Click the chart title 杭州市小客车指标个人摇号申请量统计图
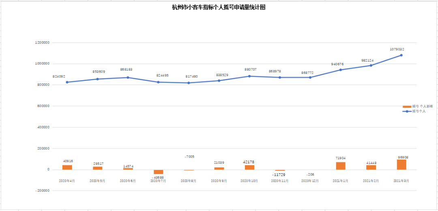 coord(219,7)
